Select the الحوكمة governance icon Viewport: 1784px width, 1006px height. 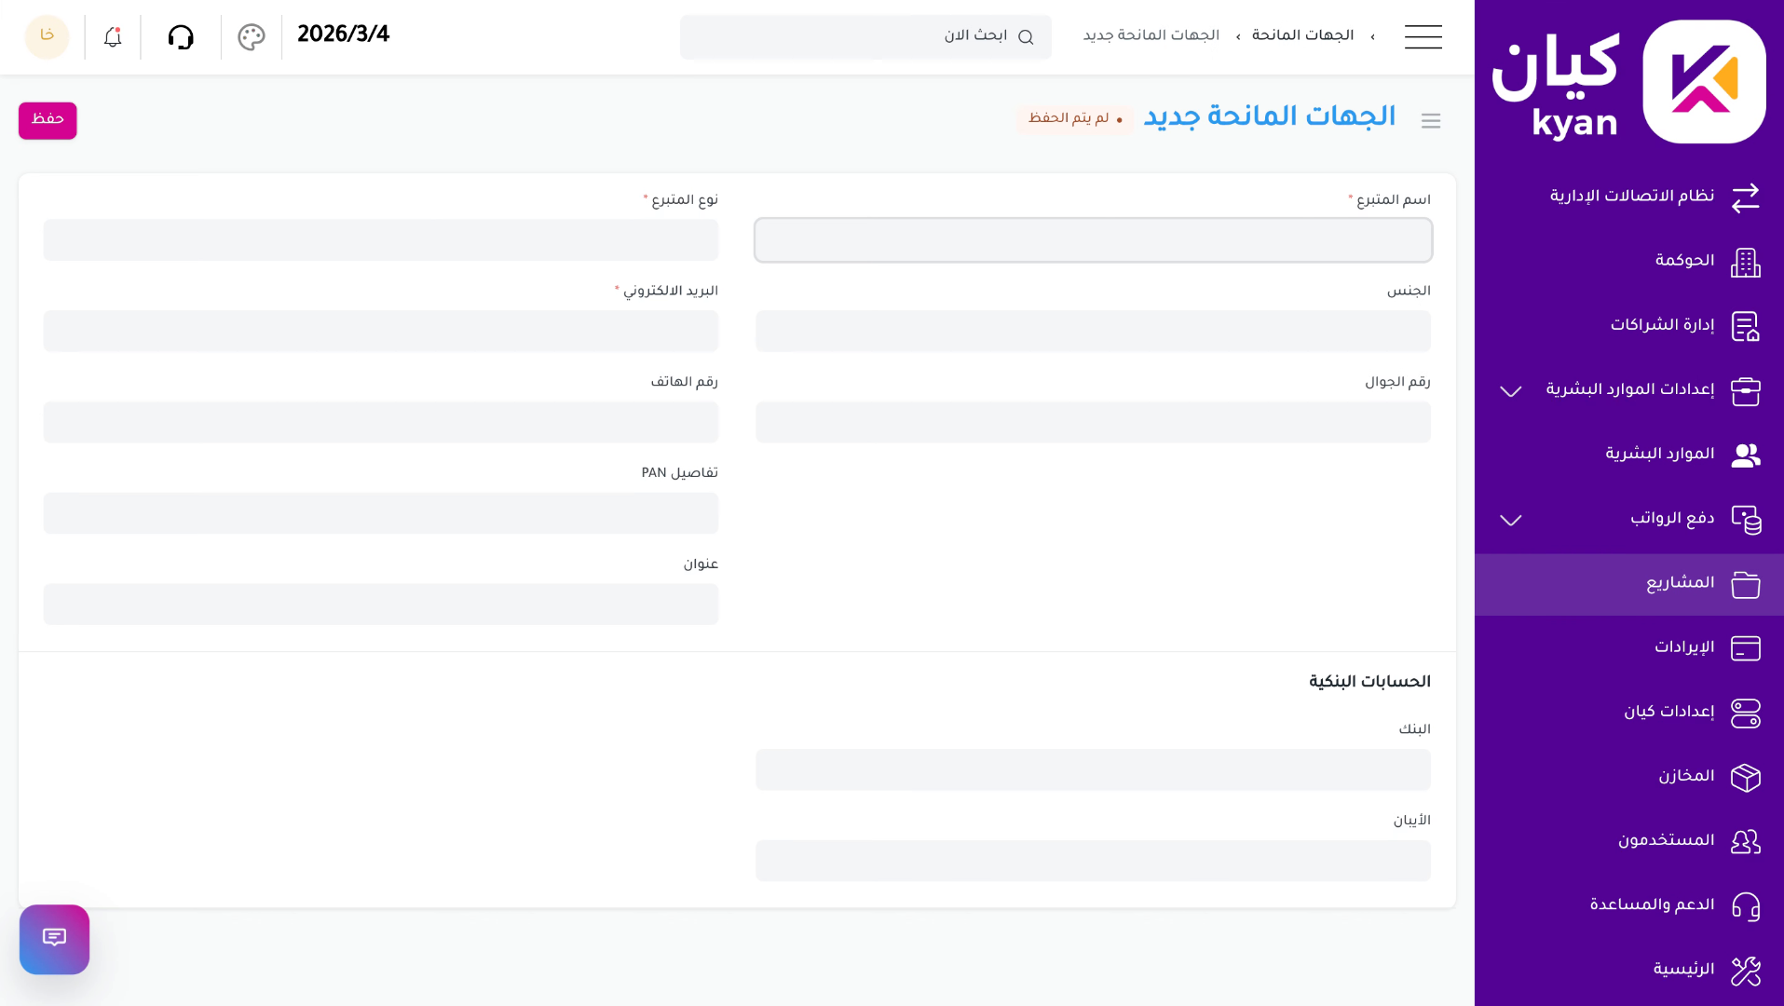pyautogui.click(x=1745, y=263)
